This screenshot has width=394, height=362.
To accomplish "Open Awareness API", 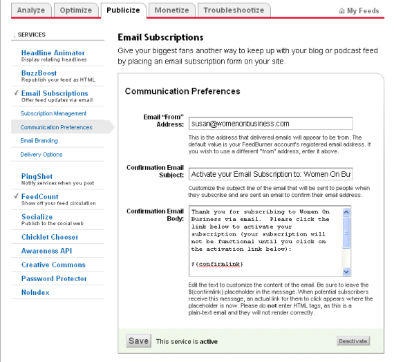I will (46, 251).
